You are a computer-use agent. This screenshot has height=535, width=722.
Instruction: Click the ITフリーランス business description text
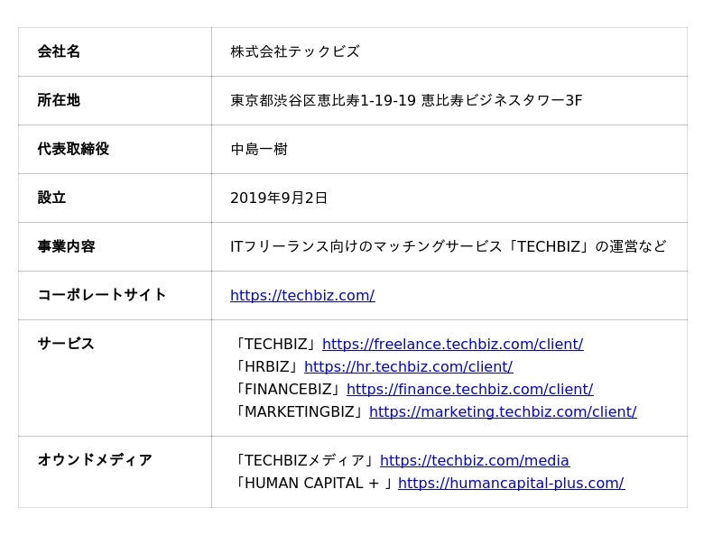coord(448,246)
